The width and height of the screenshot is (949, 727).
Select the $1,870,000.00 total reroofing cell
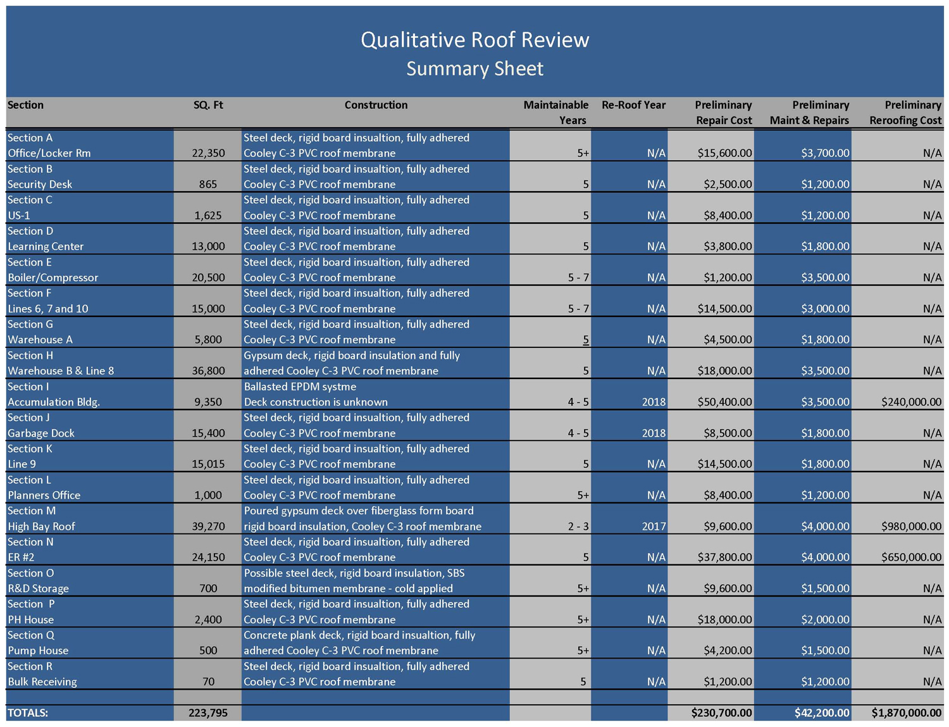point(906,713)
